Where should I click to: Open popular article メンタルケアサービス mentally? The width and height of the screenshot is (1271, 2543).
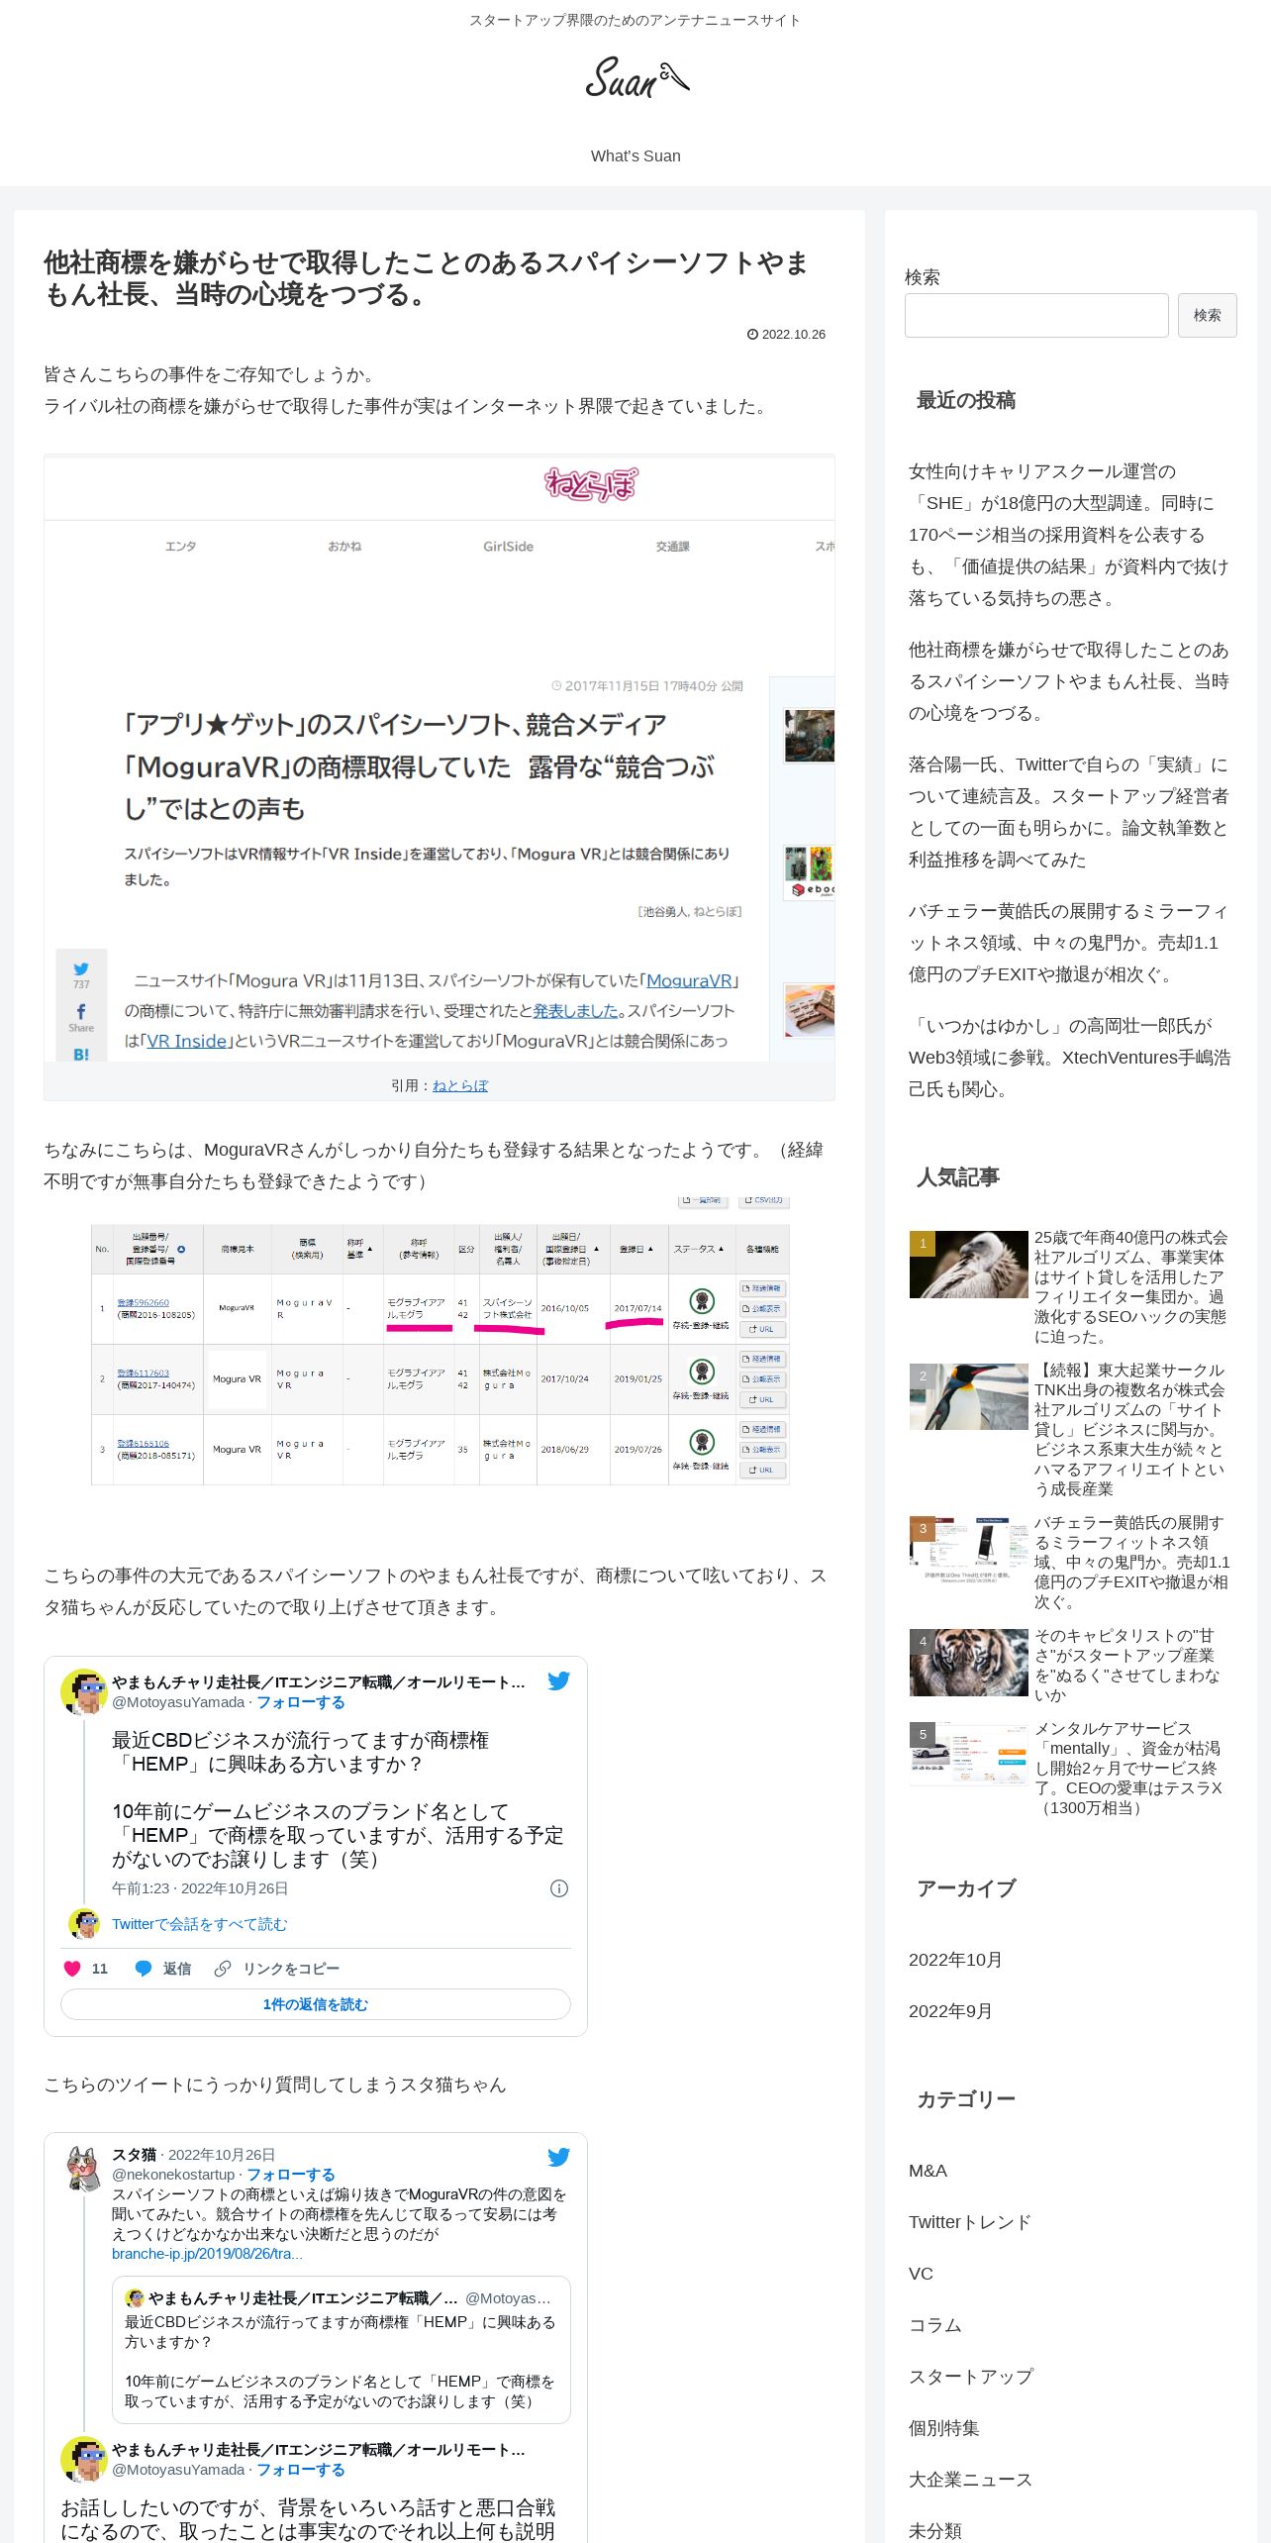pos(1128,1769)
